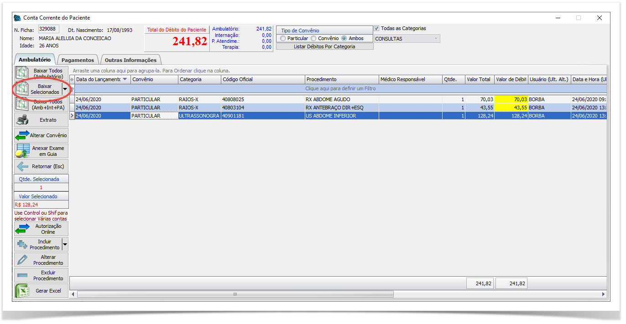Click the Anexar Exame em Guia icon

[22, 151]
